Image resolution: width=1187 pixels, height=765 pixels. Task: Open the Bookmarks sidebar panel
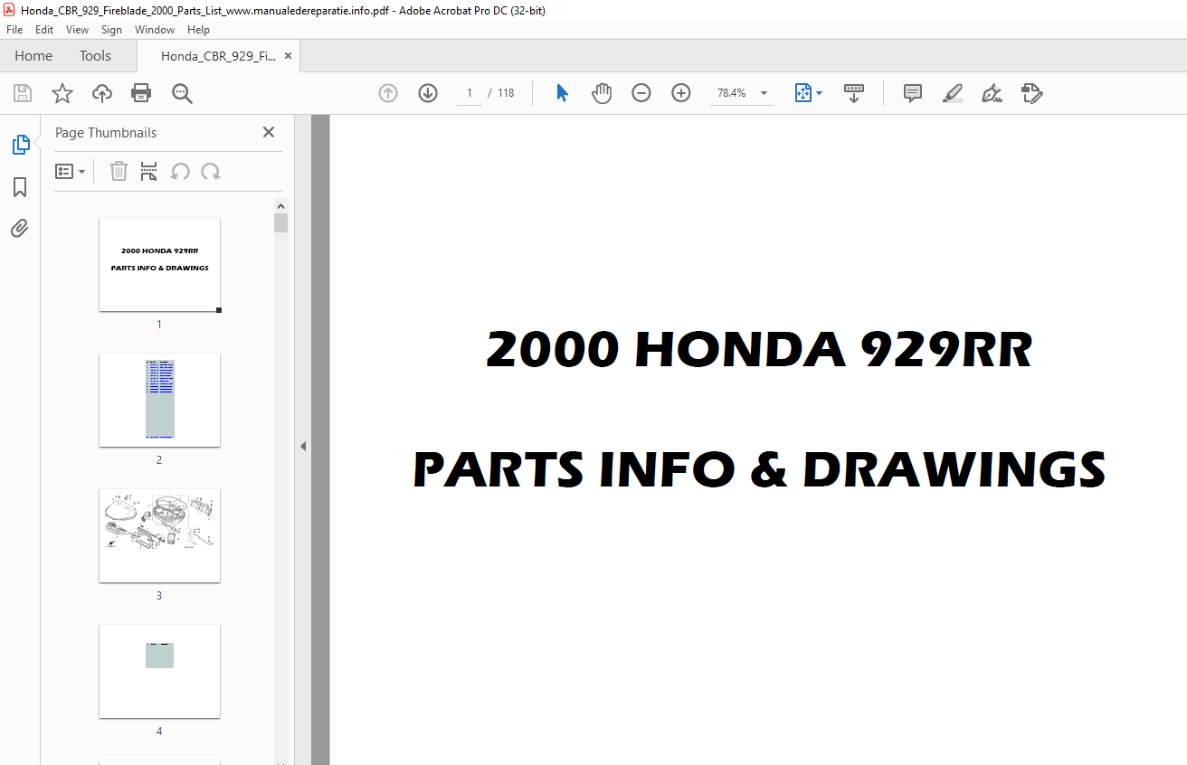point(20,187)
